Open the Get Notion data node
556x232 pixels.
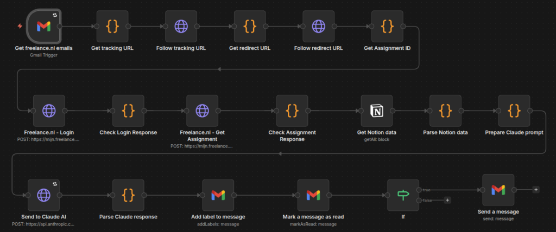(377, 111)
